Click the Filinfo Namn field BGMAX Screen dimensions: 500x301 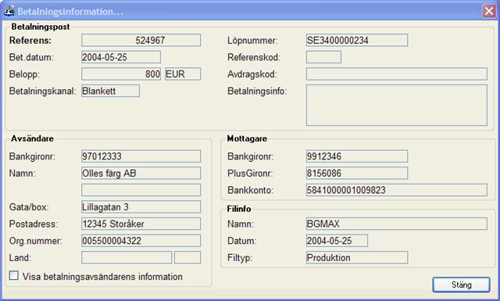(397, 224)
